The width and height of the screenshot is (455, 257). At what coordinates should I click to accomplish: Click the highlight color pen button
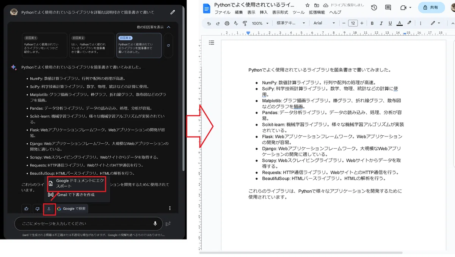point(409,23)
